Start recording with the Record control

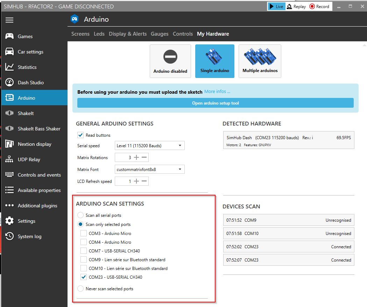(x=319, y=6)
